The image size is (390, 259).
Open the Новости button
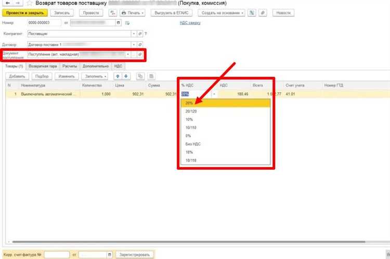point(283,13)
